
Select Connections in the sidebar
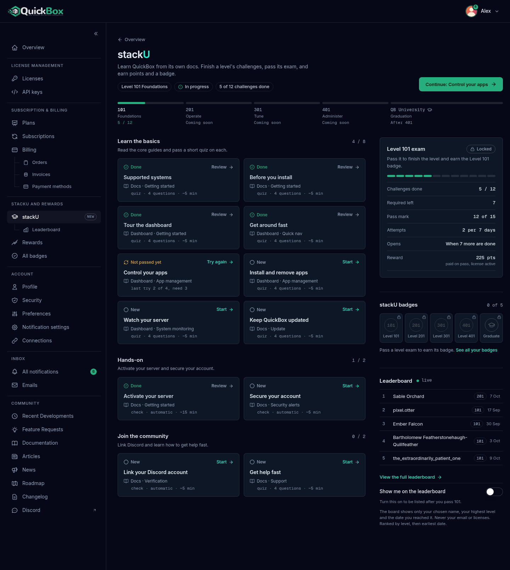(54, 341)
